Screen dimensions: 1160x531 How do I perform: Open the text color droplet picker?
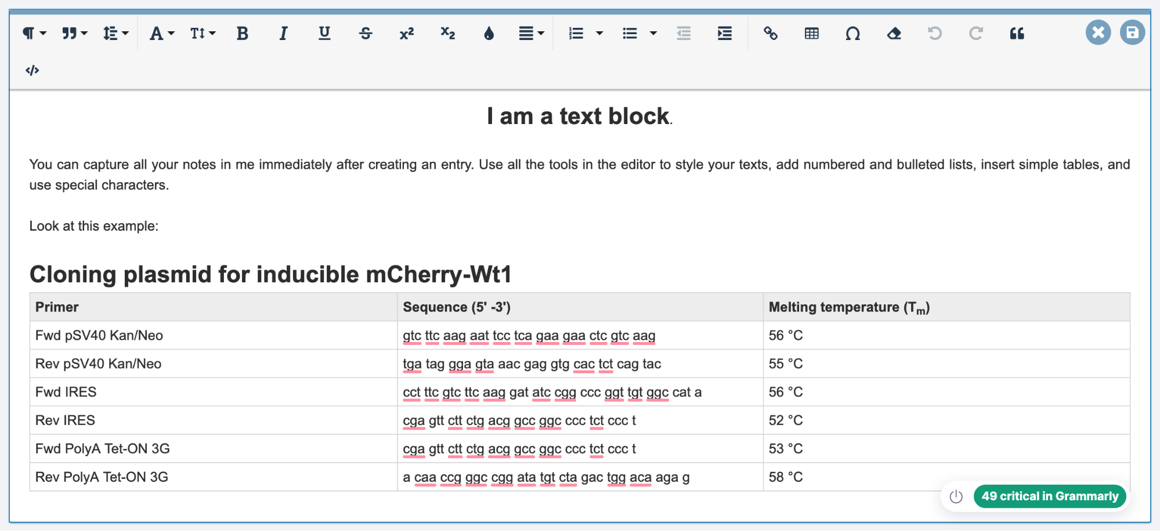[x=489, y=34]
